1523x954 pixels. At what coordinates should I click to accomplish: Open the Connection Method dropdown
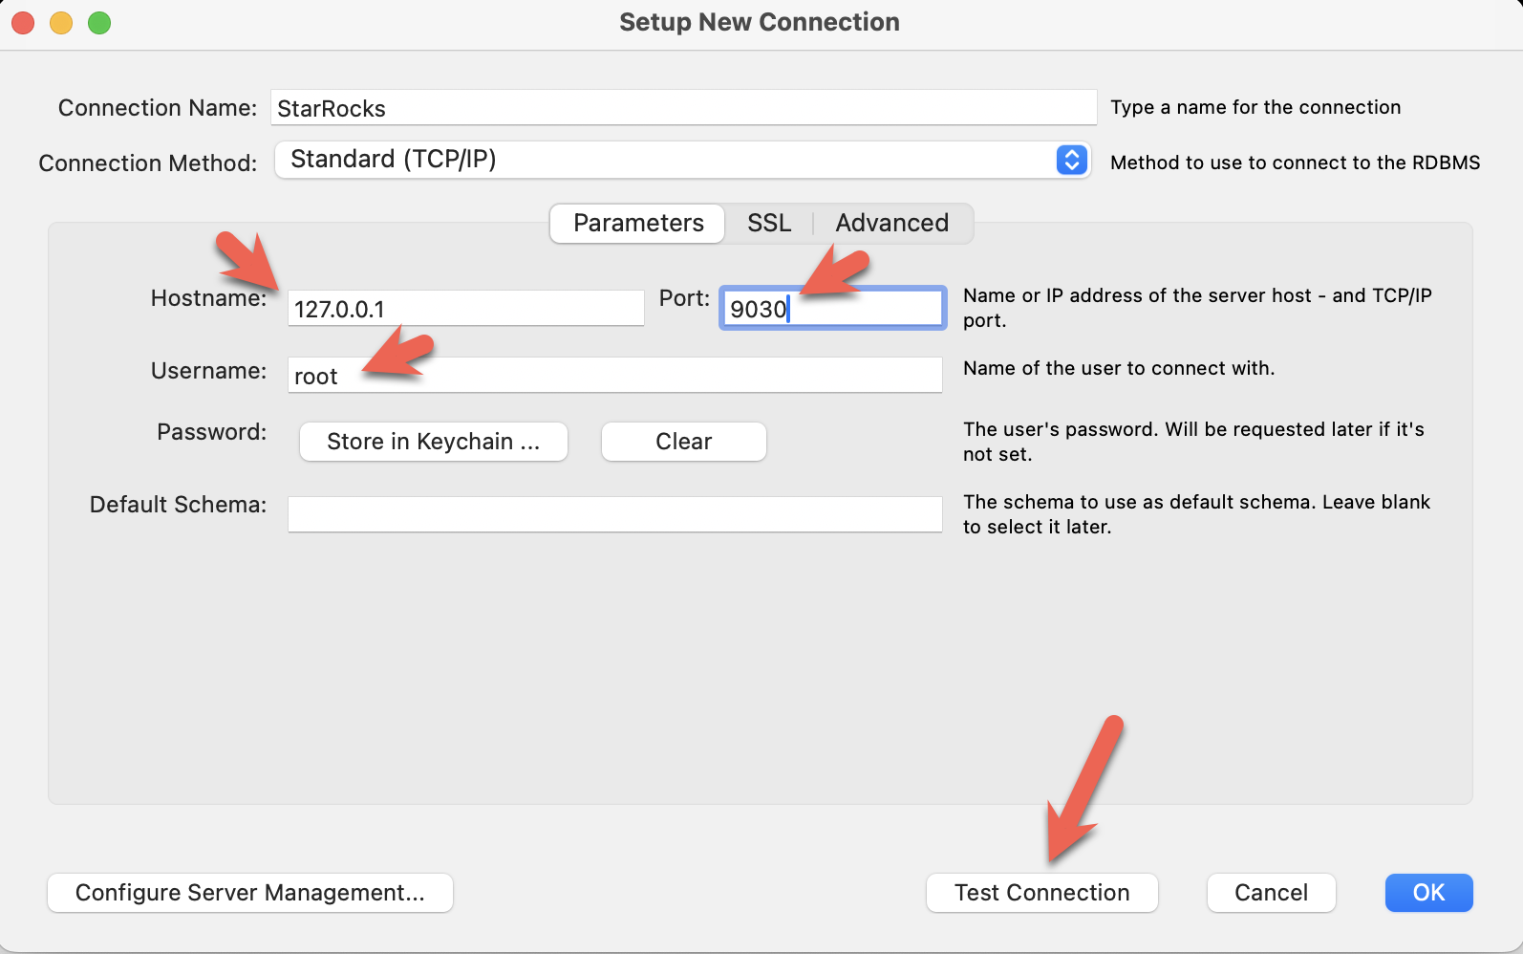point(669,160)
